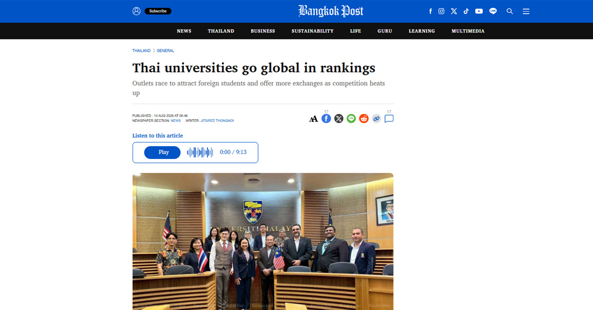The height and width of the screenshot is (310, 593).
Task: Open Bangkok Post's TikTok profile
Action: tap(466, 11)
